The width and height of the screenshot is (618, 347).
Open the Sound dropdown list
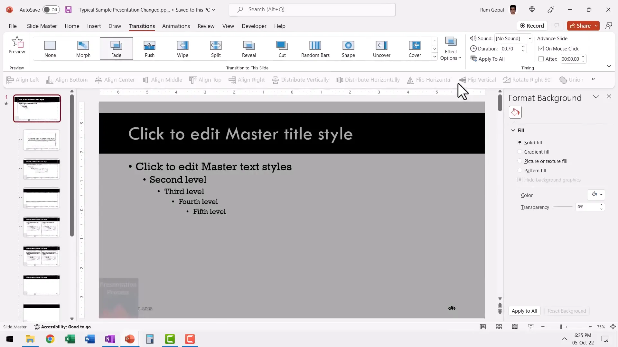tap(529, 38)
